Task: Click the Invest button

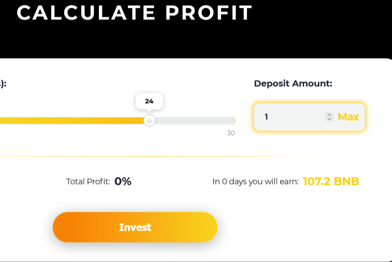Action: pos(135,227)
